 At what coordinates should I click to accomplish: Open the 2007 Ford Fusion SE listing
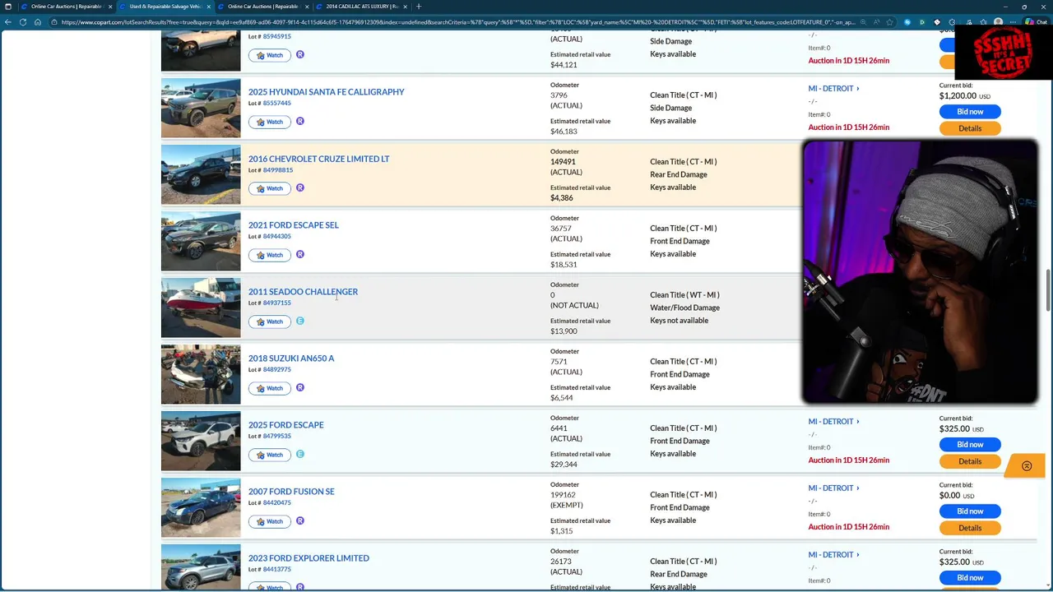pyautogui.click(x=291, y=492)
